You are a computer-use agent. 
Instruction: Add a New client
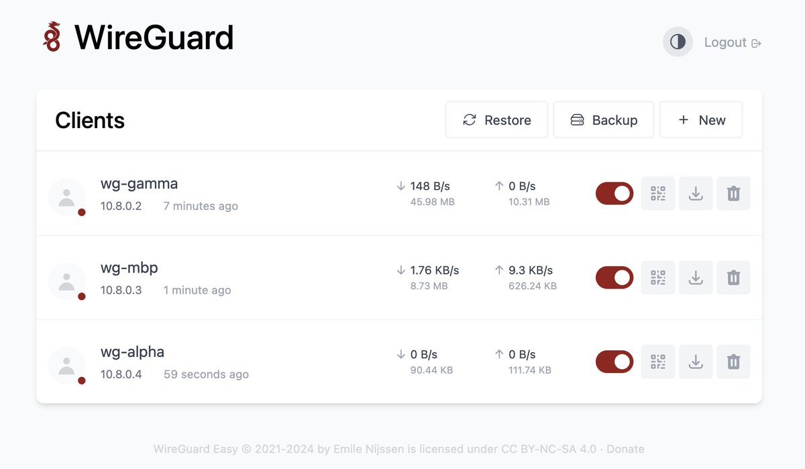pyautogui.click(x=701, y=120)
